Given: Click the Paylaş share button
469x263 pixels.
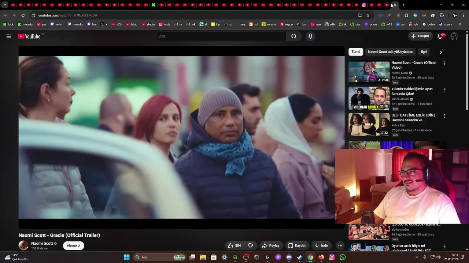Looking at the screenshot, I should point(270,245).
